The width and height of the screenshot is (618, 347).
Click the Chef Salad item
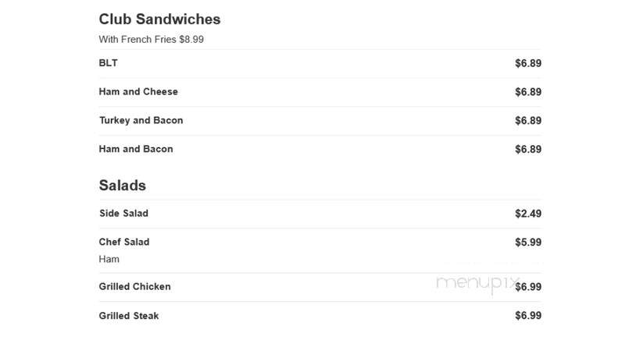click(x=124, y=242)
